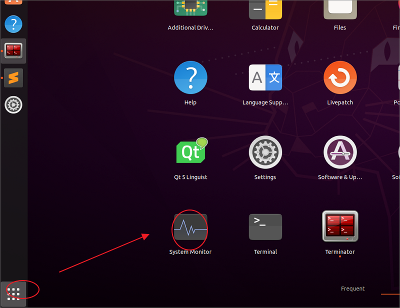Screen dimensions: 400x308
Task: Open Terminator in the app grid
Action: pos(340,226)
